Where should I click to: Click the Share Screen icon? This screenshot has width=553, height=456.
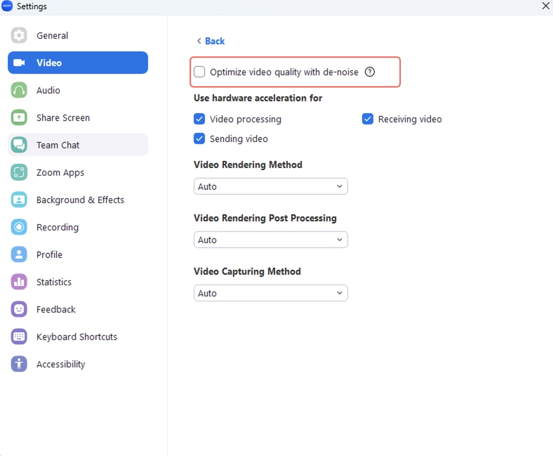click(19, 117)
